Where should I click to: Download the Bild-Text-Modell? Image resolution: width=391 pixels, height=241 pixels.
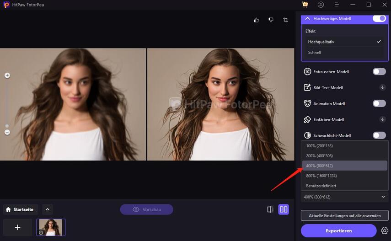[383, 87]
